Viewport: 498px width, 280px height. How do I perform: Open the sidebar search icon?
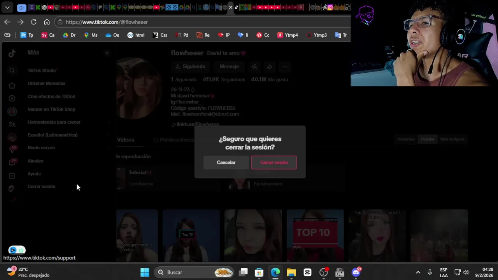coord(12,70)
